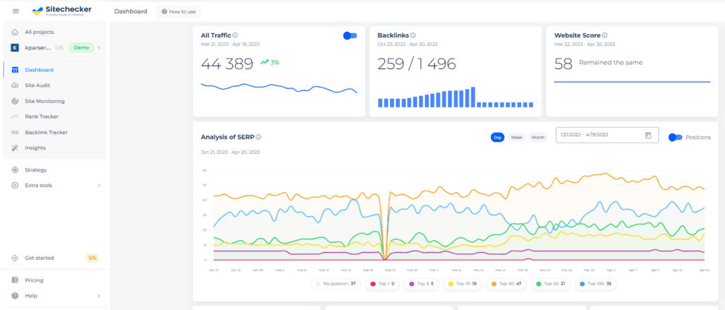Click the Backlink Tracker link icon

15,132
